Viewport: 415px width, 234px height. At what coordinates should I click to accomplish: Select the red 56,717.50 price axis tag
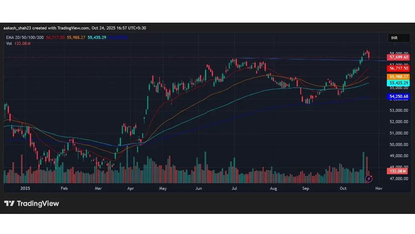click(398, 68)
